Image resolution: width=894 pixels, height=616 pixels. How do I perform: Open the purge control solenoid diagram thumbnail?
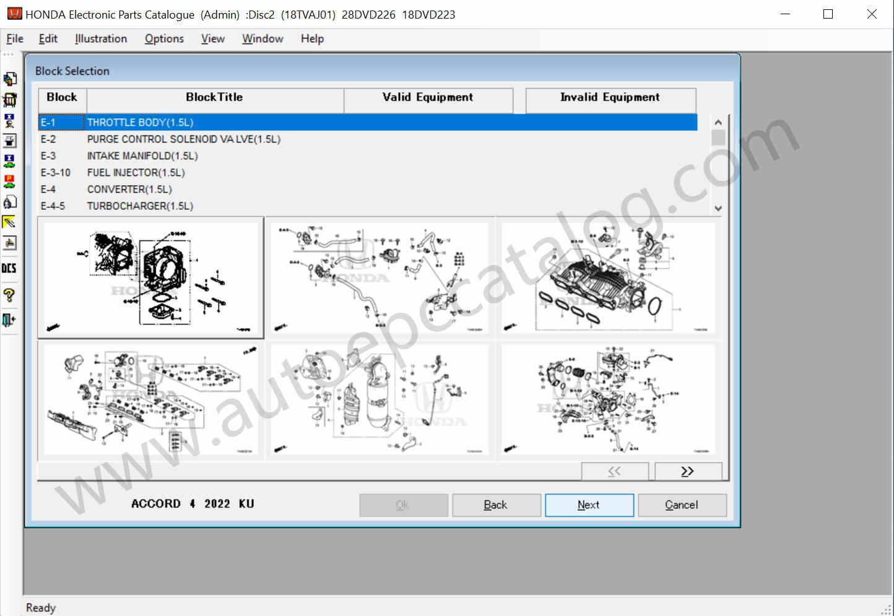pyautogui.click(x=380, y=278)
